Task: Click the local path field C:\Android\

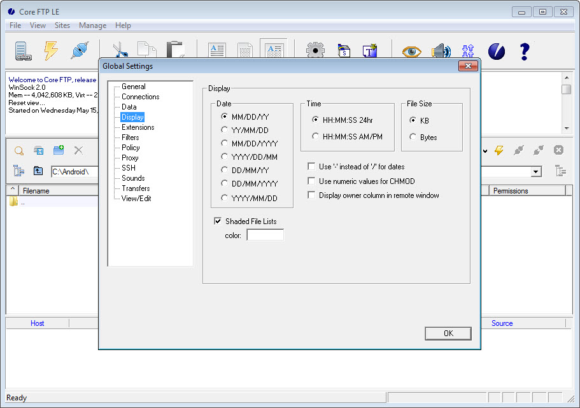Action: (x=74, y=172)
